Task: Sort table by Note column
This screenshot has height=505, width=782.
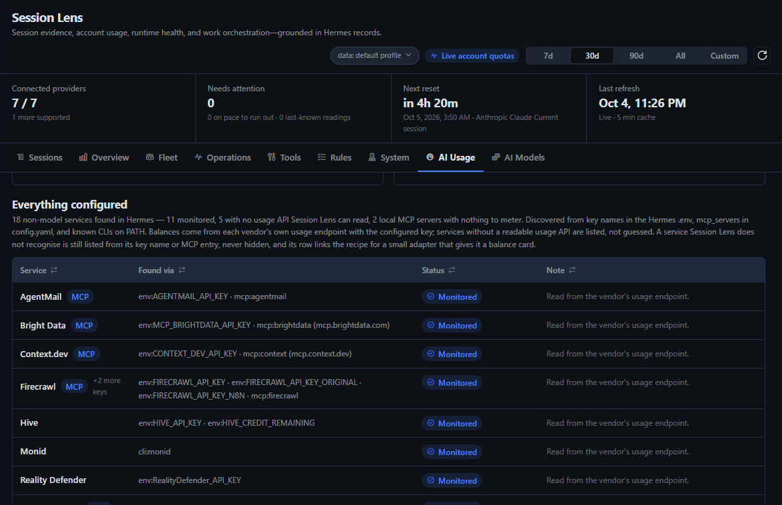Action: [x=561, y=270]
